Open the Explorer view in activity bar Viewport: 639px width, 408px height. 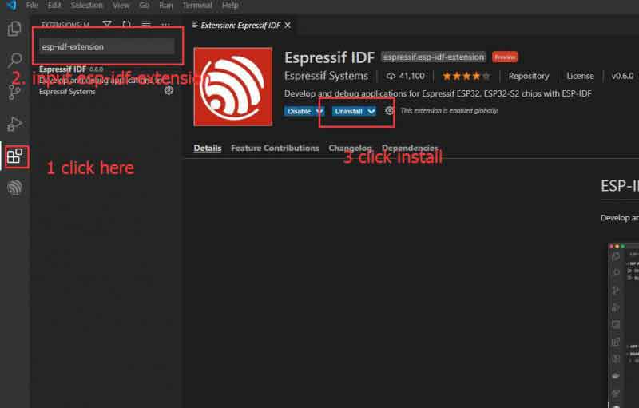click(x=14, y=29)
